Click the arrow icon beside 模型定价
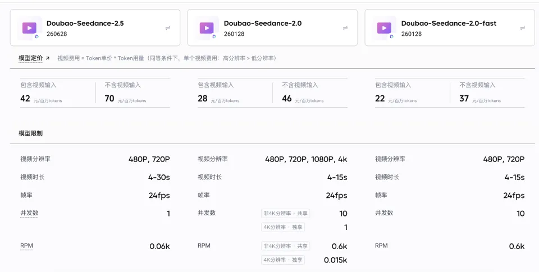The image size is (539, 272). (47, 58)
